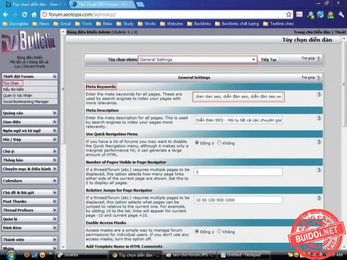Open Kiểu tìm kiếm in sidebar

tap(13, 89)
